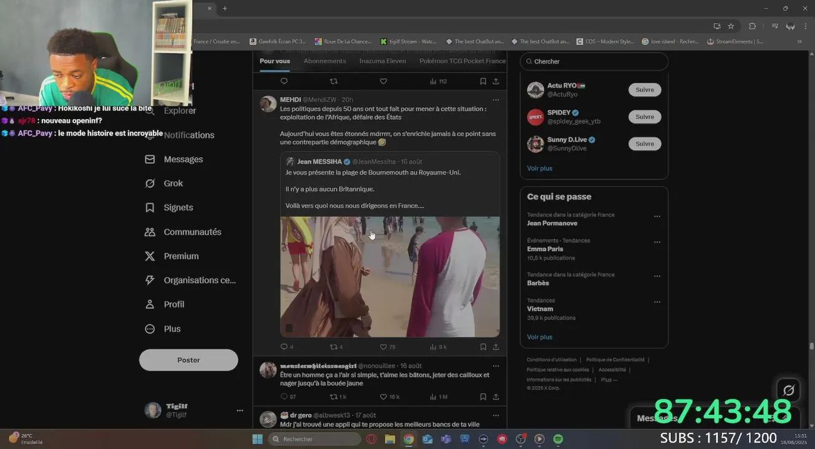This screenshot has height=449, width=815.
Task: Click the taskbar Rechercher search box
Action: coord(315,439)
